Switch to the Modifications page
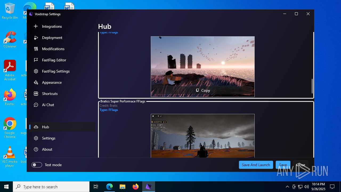The width and height of the screenshot is (341, 192). coord(62,49)
